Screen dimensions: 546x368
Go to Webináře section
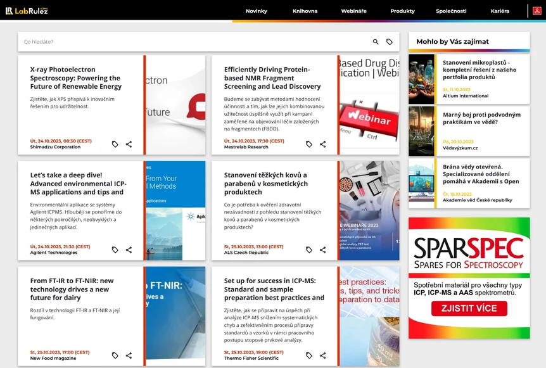pos(354,11)
